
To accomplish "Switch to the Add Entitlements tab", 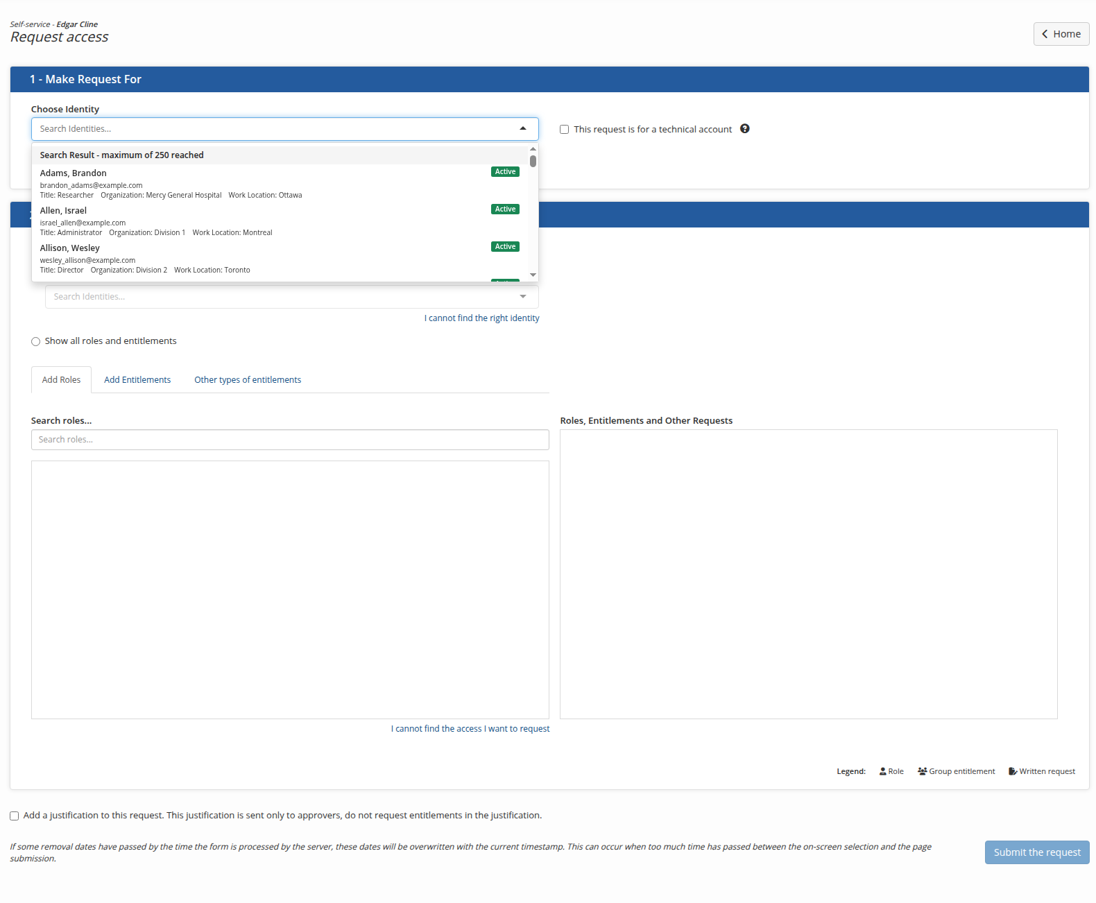I will coord(137,379).
